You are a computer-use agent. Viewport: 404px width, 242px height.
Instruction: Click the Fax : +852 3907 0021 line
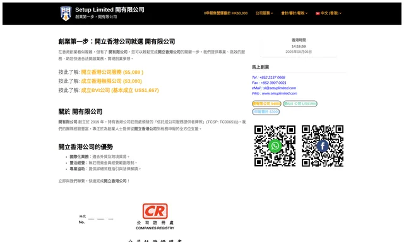[269, 83]
